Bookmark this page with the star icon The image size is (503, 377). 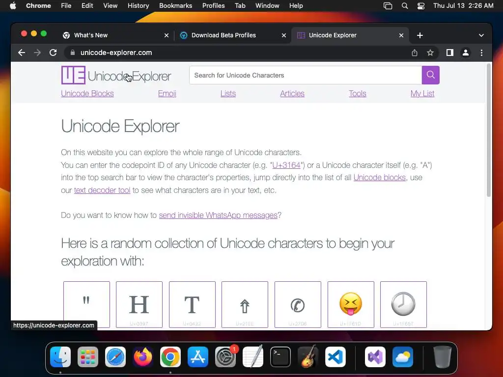pyautogui.click(x=430, y=53)
